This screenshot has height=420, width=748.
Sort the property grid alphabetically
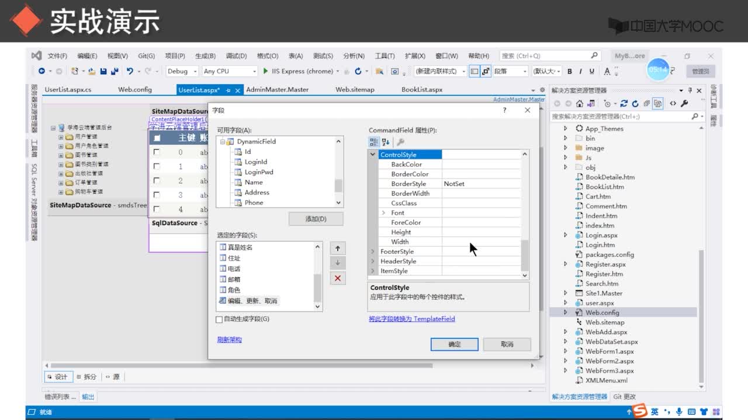[x=386, y=142]
